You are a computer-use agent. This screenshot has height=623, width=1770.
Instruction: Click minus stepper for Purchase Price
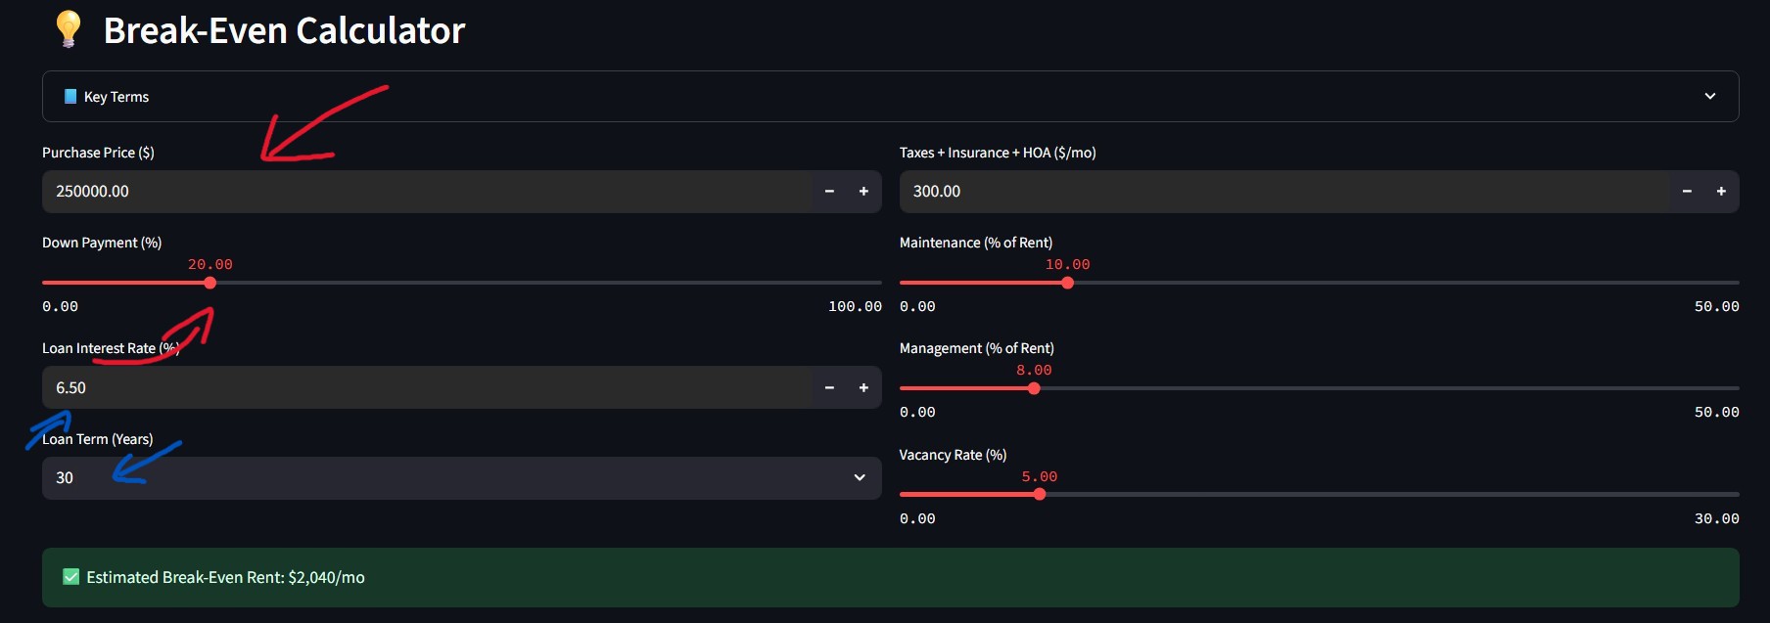829,192
